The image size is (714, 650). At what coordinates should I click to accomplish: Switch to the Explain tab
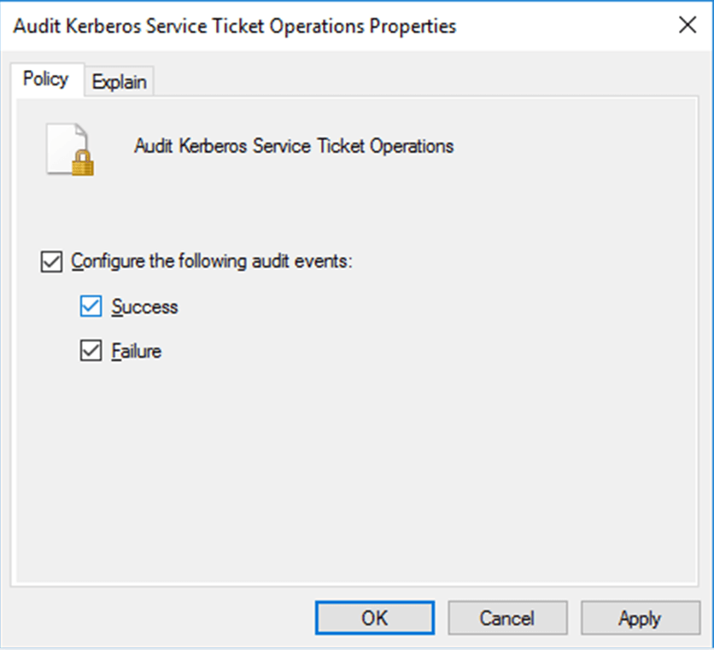click(119, 82)
